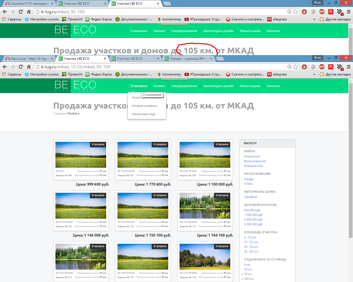Click the zoom magnifier icon in the mkad_15-25 address bar
The width and height of the screenshot is (353, 282).
click(289, 67)
